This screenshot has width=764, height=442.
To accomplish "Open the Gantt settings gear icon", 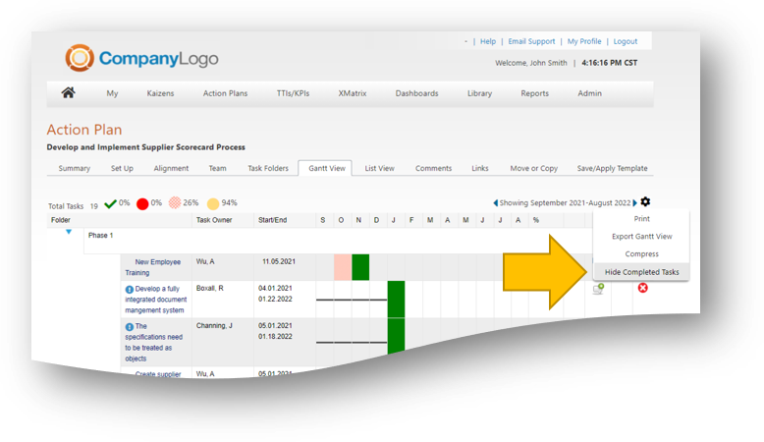I will pos(645,201).
